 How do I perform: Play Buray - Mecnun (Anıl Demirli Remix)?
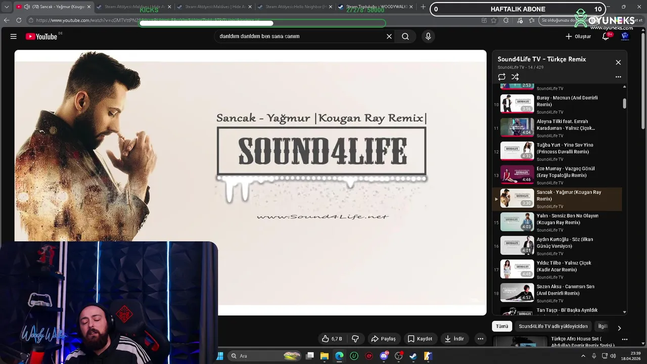557,103
